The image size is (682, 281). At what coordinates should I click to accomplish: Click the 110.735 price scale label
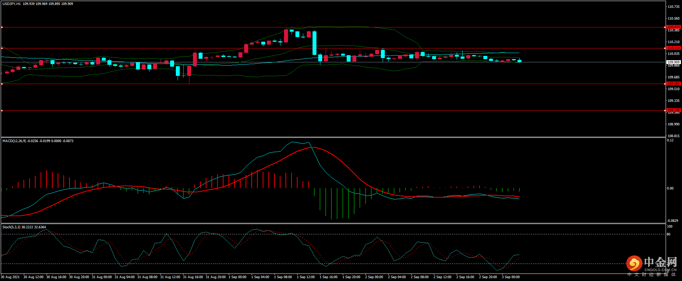673,7
